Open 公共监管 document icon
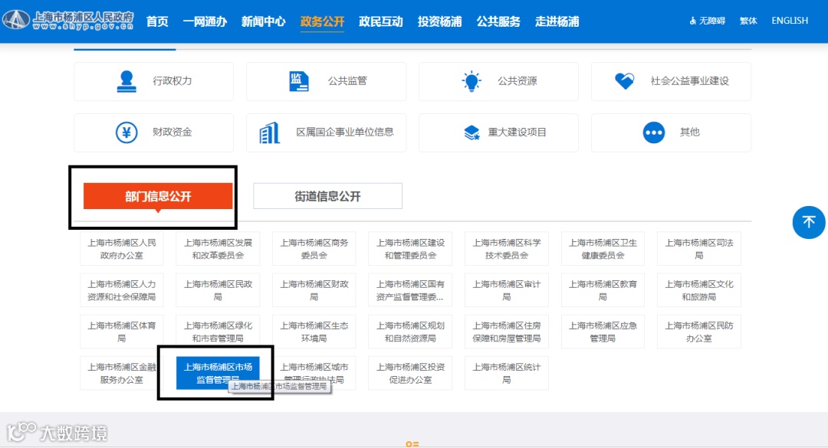 [298, 81]
